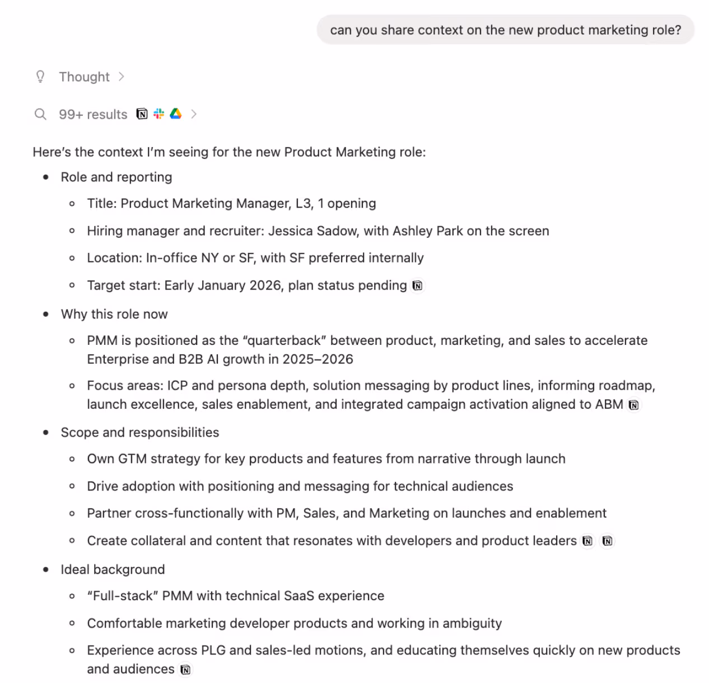Click the magnifying glass icon beside 99+ results
709x683 pixels.
click(x=40, y=114)
